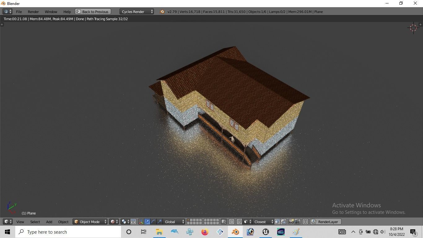This screenshot has height=238, width=423.
Task: Open the blue diamond taskbar app
Action: point(220,232)
